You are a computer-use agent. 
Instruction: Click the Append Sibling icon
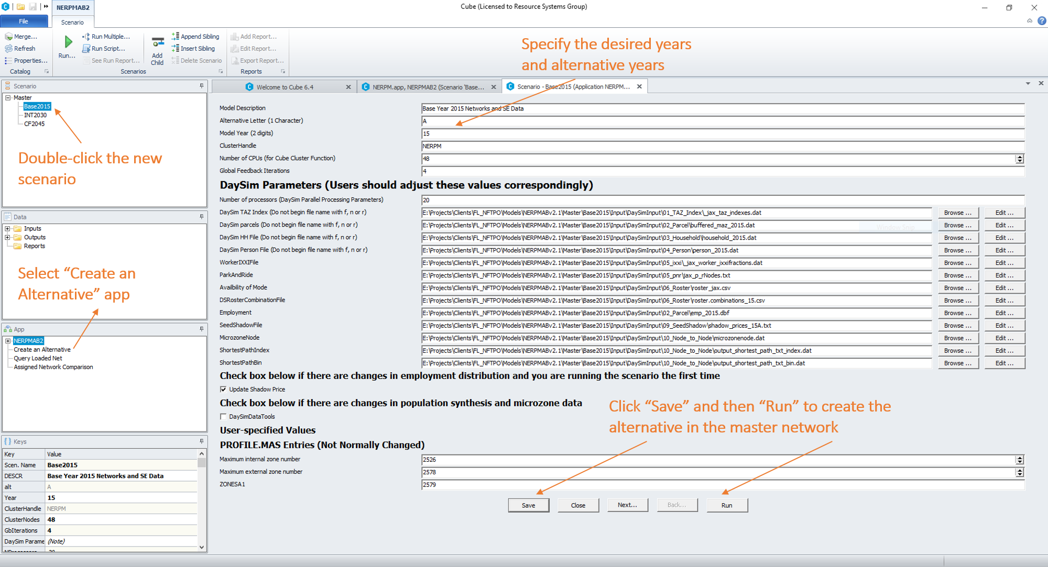[176, 36]
